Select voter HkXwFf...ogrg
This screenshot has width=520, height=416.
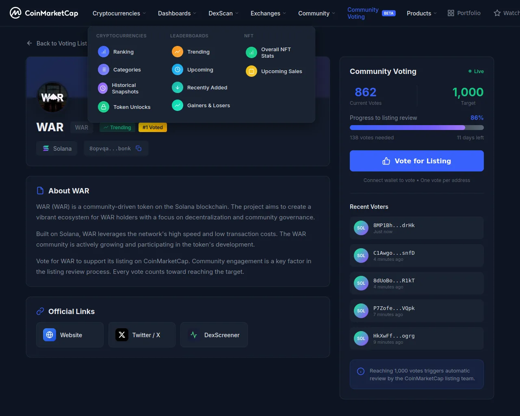click(417, 338)
